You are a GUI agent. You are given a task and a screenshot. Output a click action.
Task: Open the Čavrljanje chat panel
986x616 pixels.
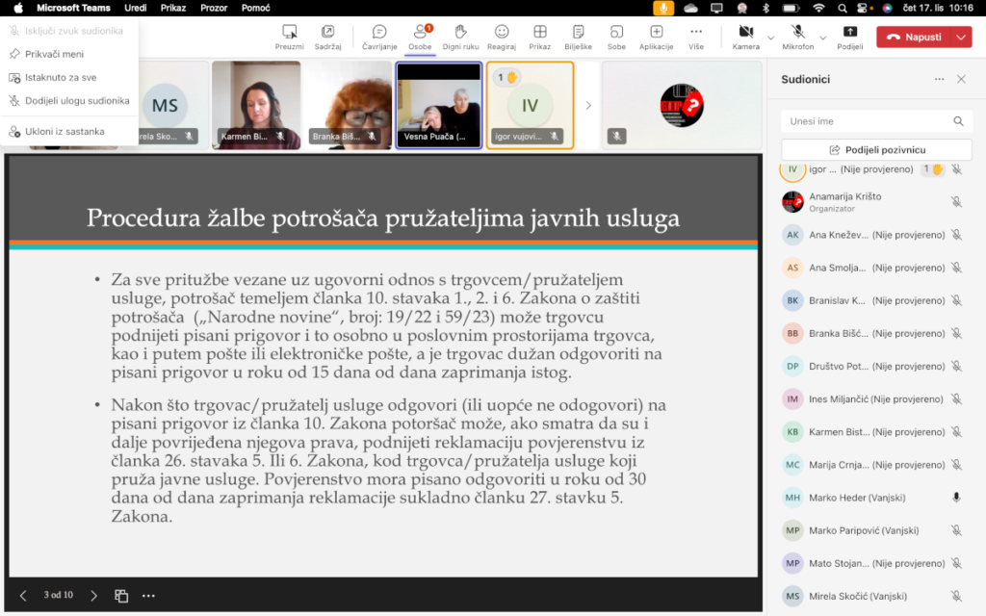[379, 38]
